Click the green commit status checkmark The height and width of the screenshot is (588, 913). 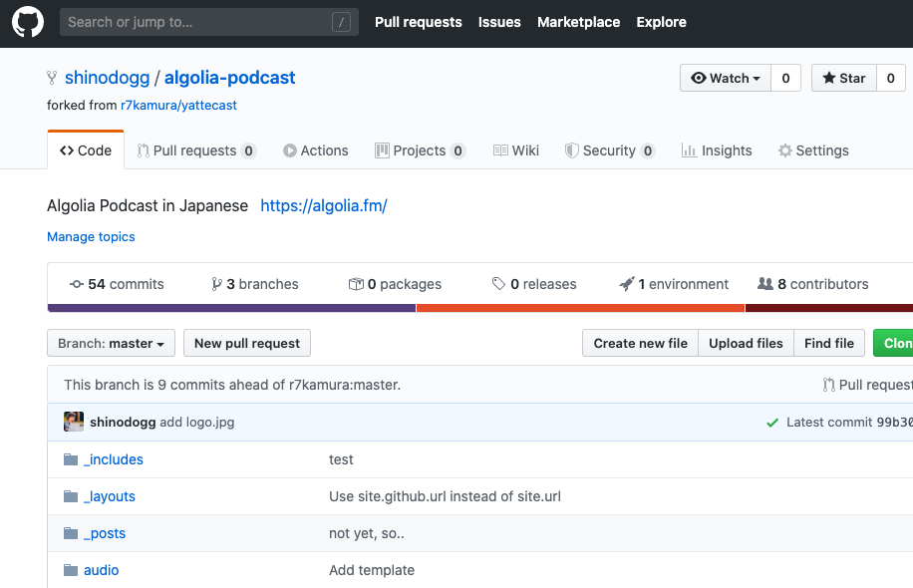pos(772,423)
